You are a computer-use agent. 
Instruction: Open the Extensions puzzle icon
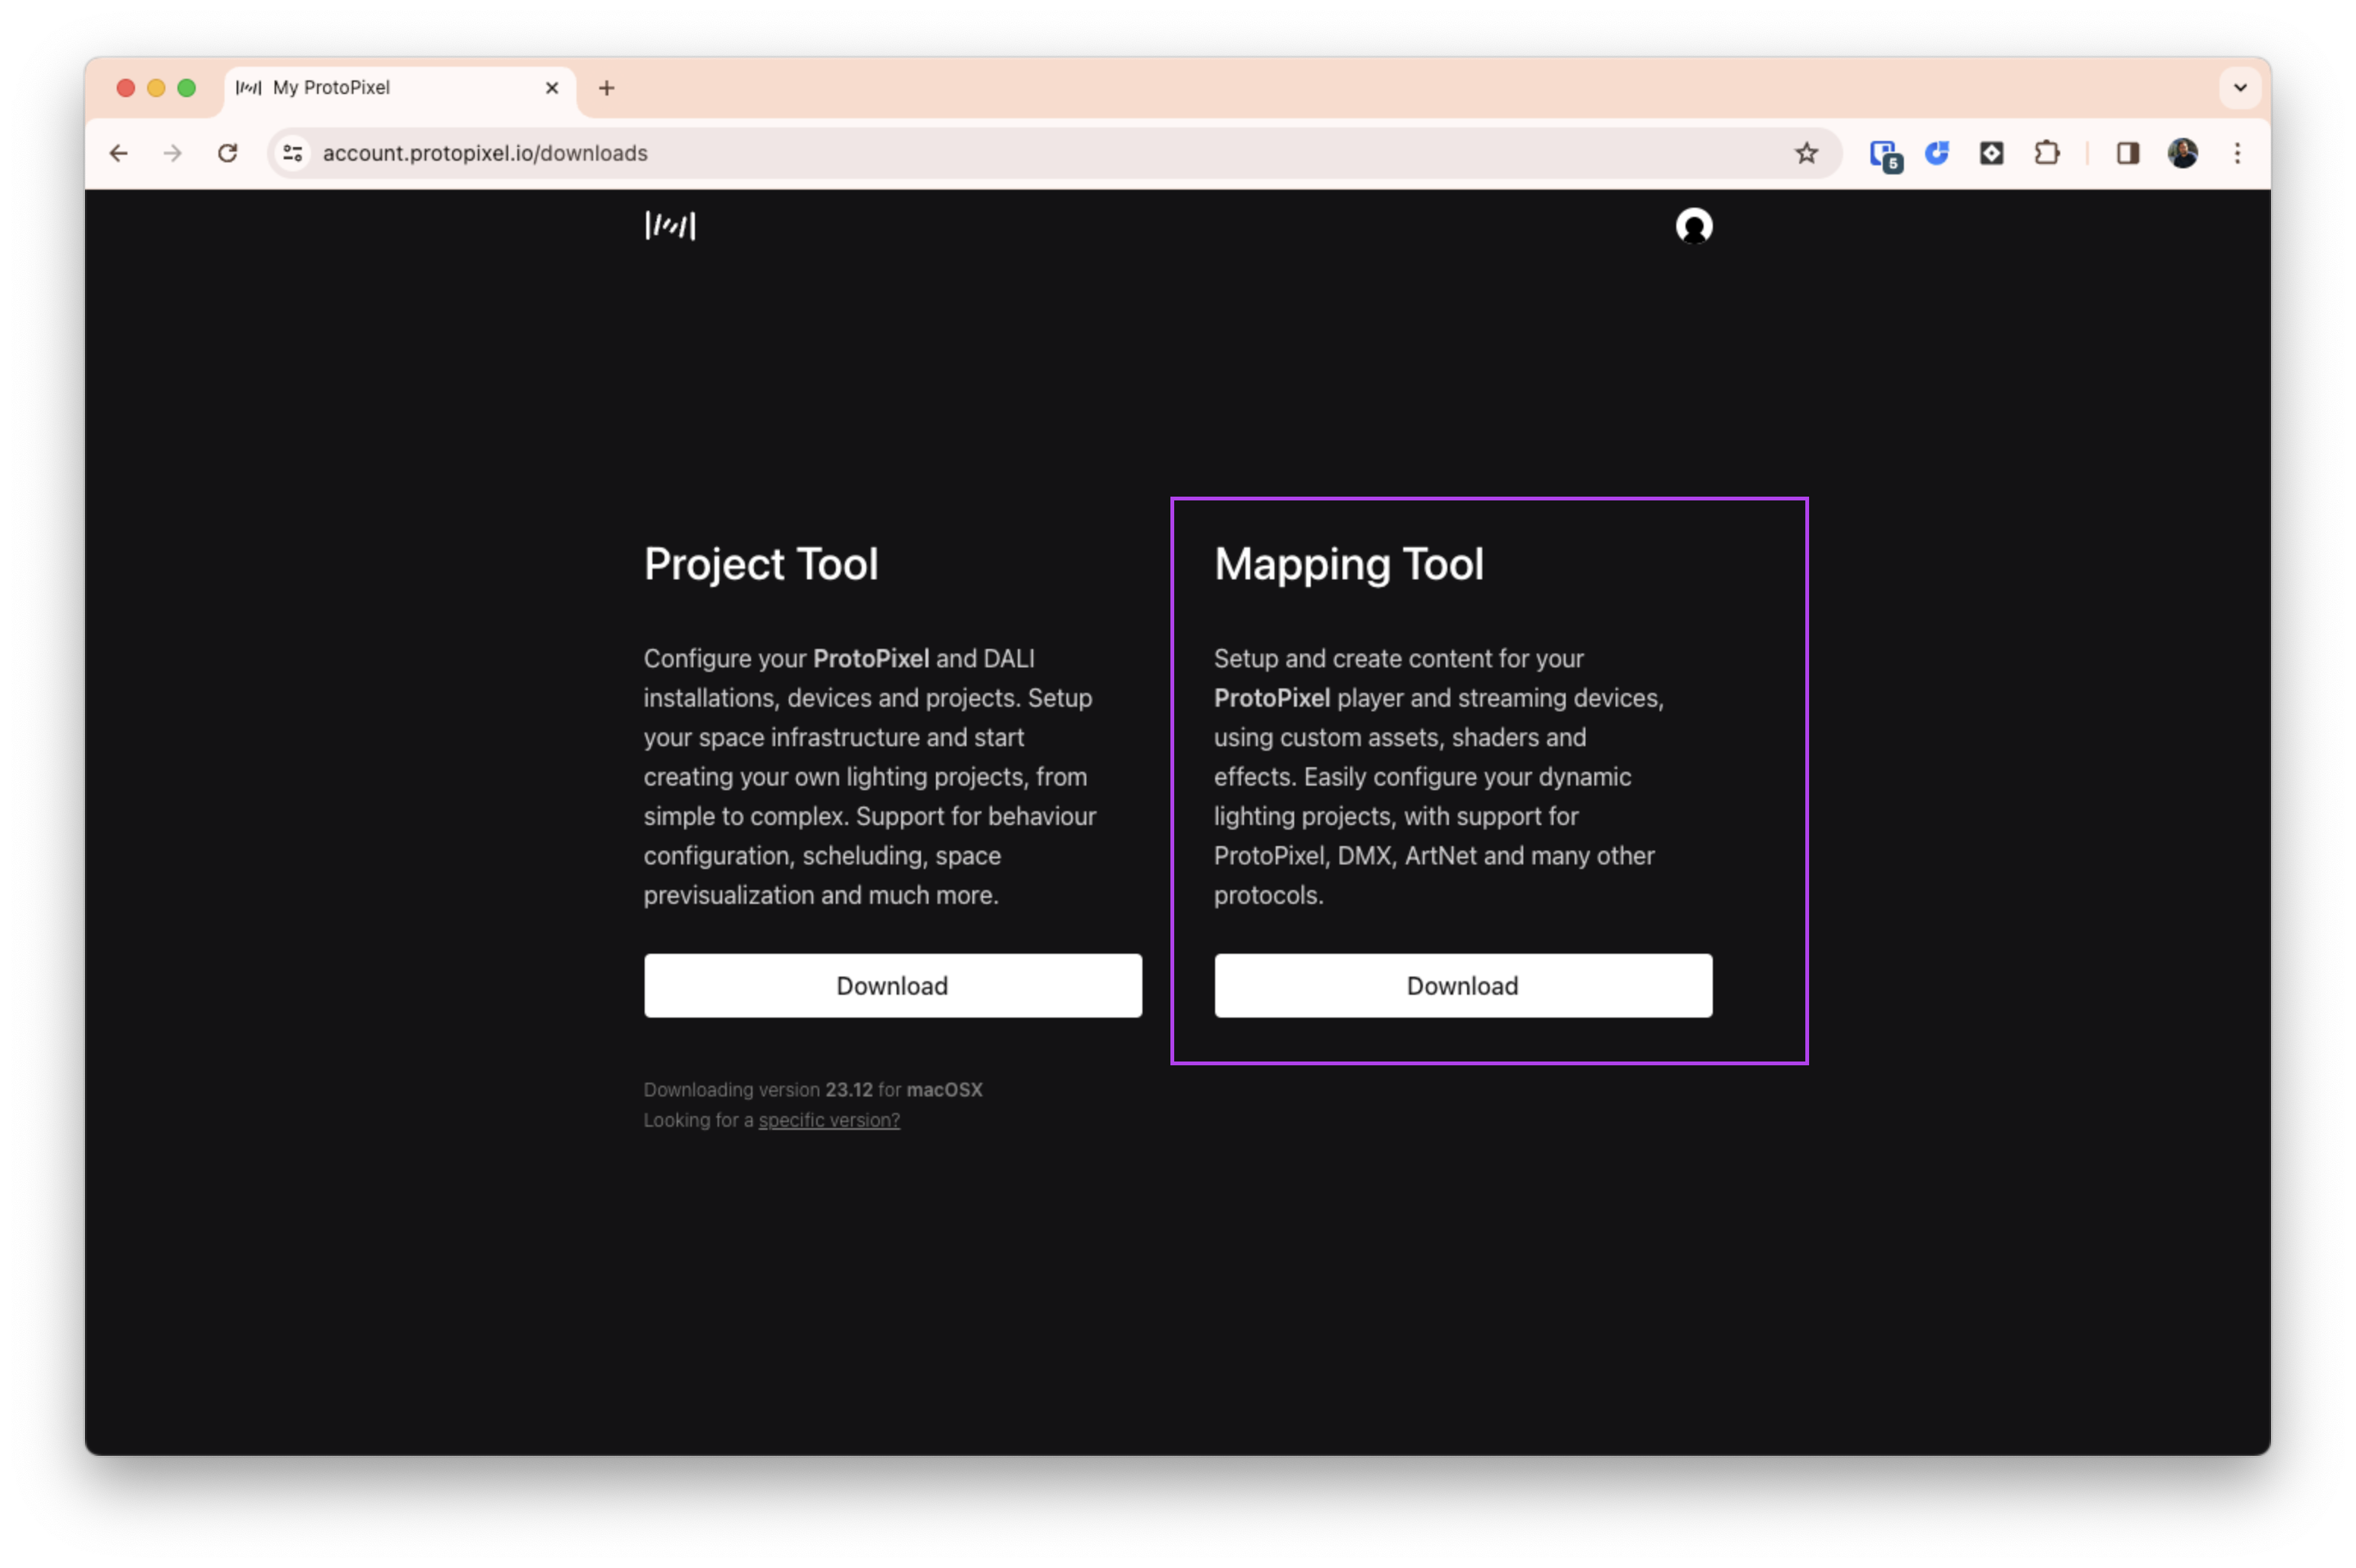pyautogui.click(x=2046, y=153)
